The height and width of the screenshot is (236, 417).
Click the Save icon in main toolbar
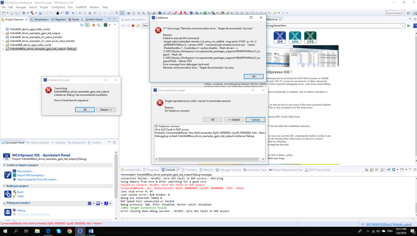(12, 13)
